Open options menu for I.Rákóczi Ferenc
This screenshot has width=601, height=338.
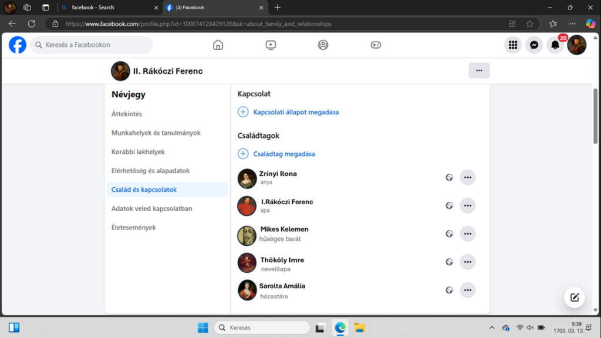tap(468, 206)
